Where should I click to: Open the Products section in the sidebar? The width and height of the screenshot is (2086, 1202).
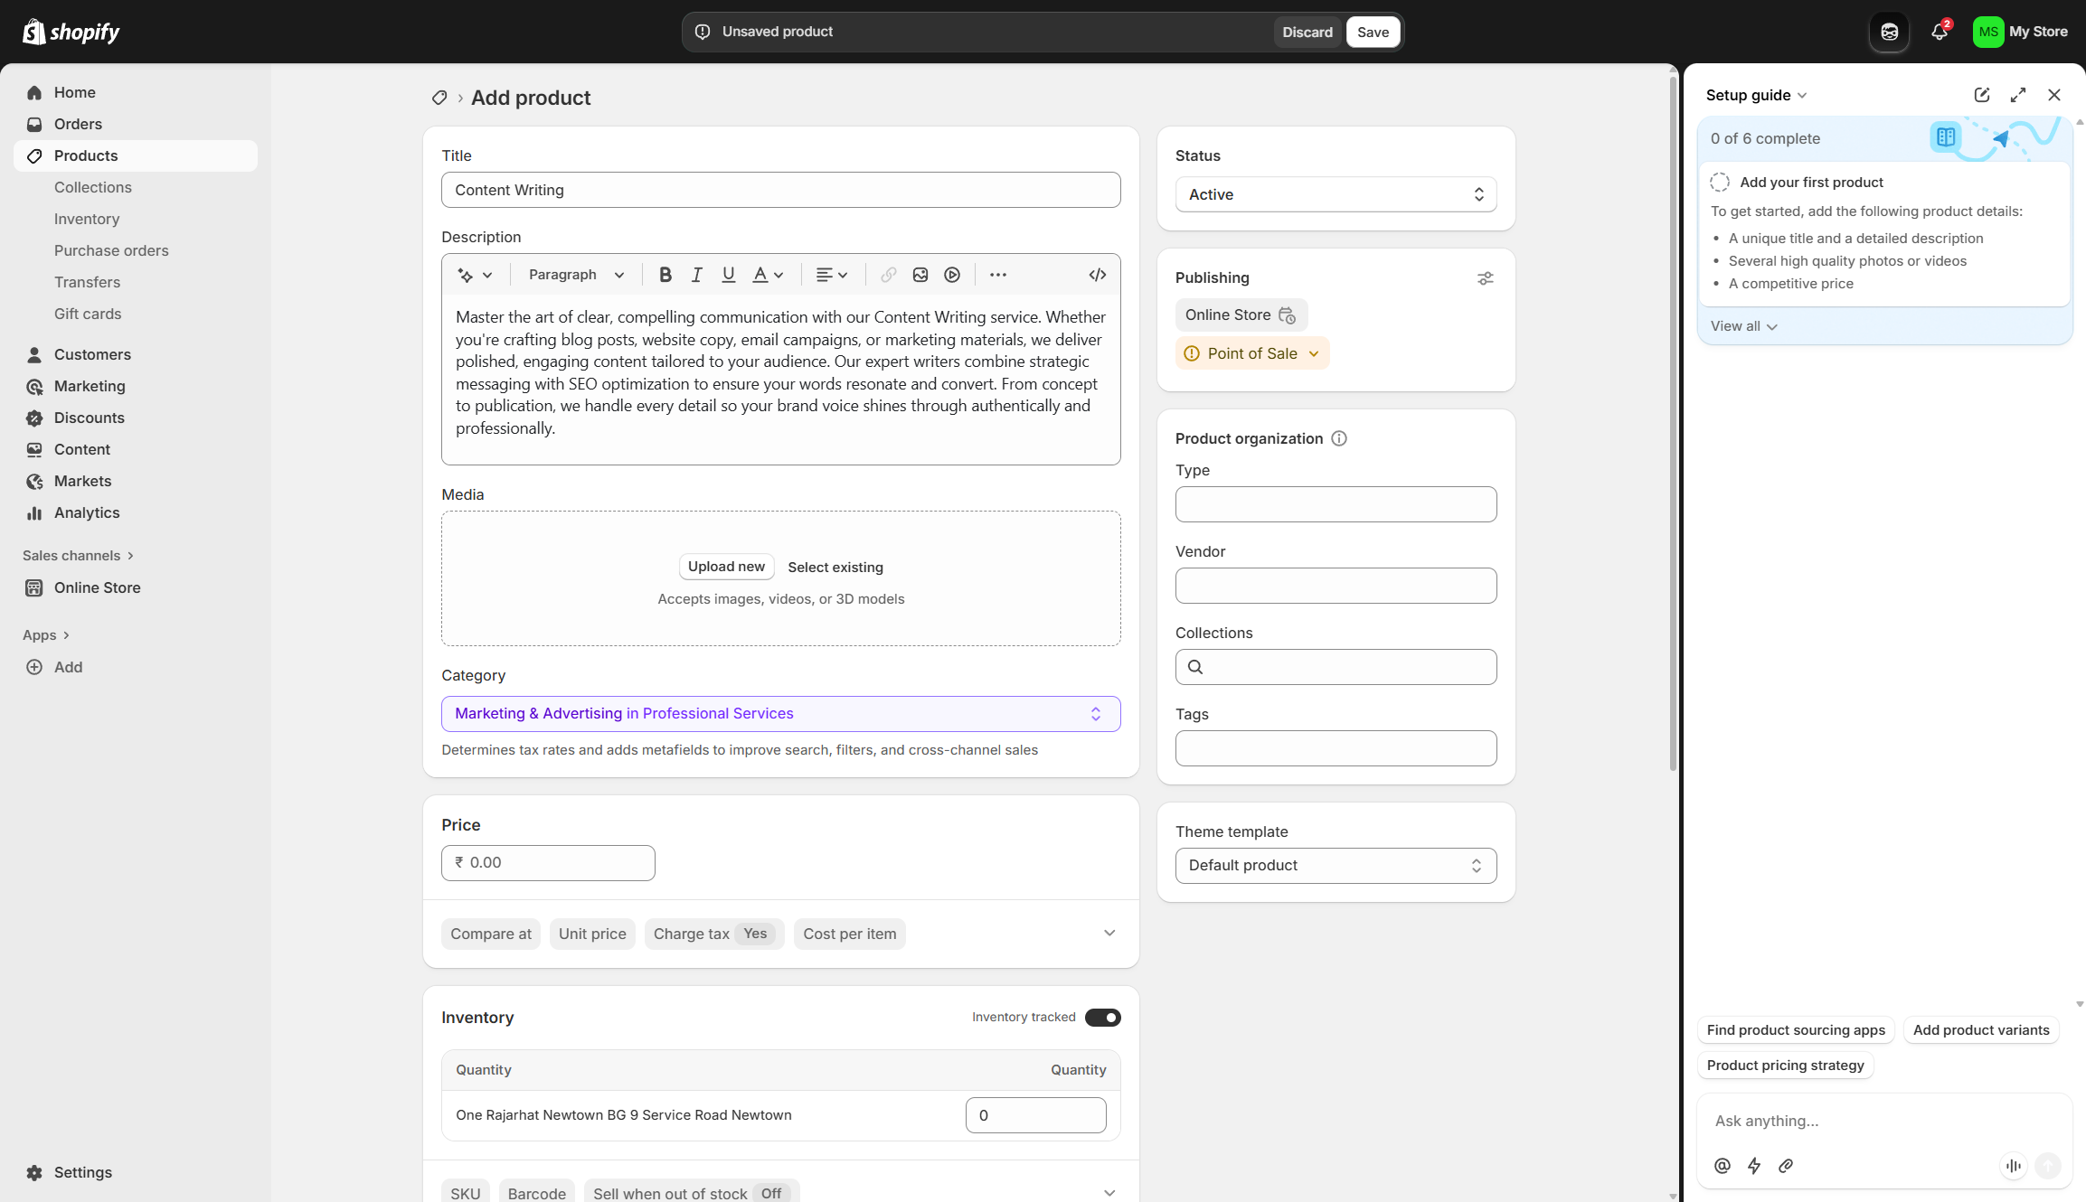(x=85, y=155)
